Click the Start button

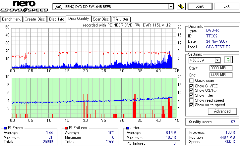(200, 6)
